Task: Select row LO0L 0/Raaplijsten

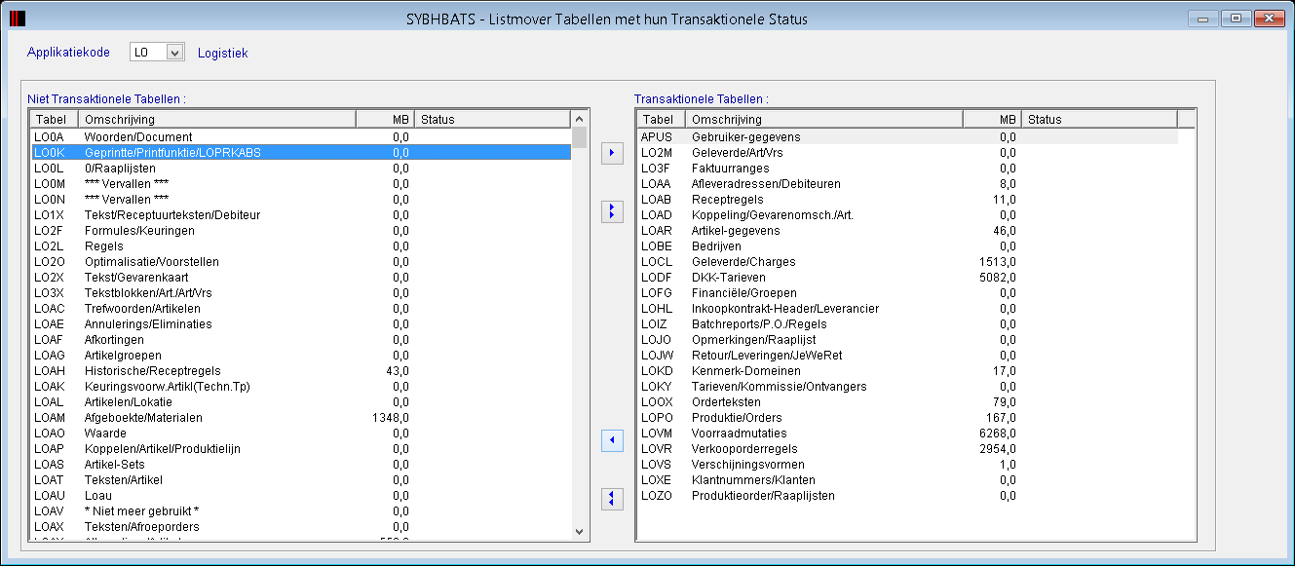Action: (300, 168)
